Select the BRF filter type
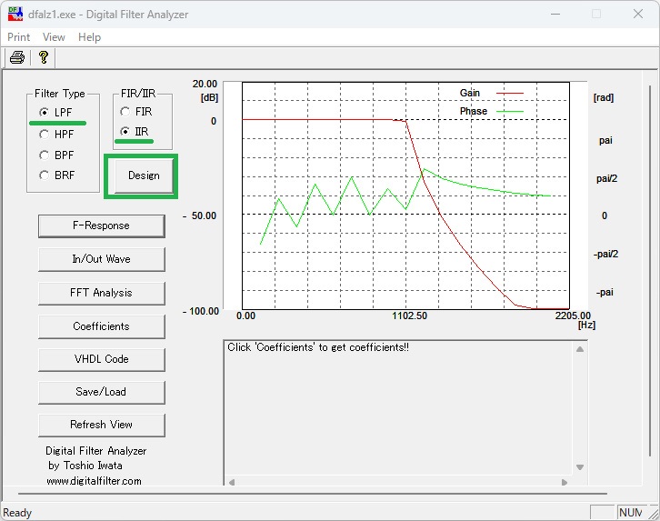 tap(45, 175)
